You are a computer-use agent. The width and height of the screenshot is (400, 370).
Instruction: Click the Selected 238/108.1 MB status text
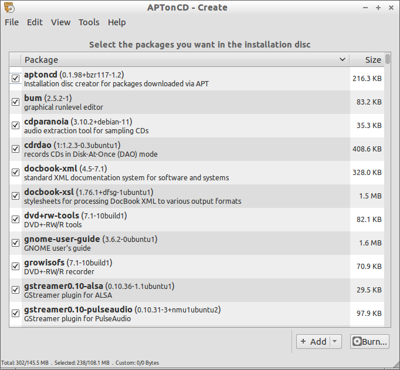pyautogui.click(x=82, y=362)
